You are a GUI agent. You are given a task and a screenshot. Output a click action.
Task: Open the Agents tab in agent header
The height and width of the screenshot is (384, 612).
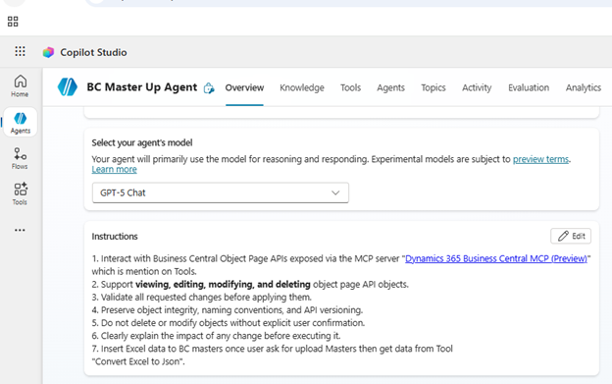[x=390, y=87]
